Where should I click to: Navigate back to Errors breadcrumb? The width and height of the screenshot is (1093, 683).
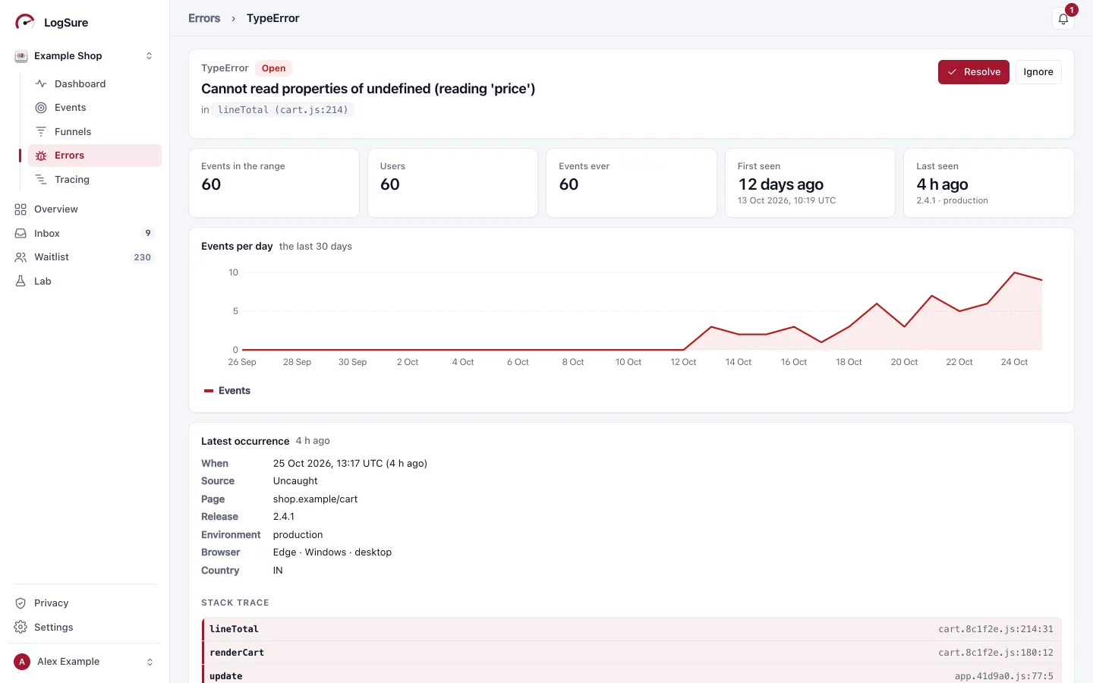(x=204, y=18)
